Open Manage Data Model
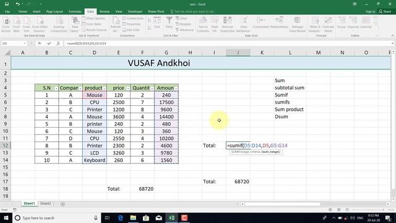The image size is (396, 223). [297, 25]
